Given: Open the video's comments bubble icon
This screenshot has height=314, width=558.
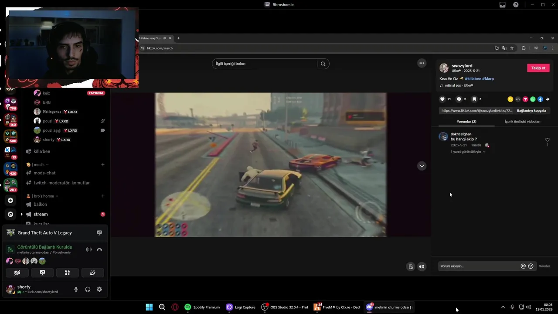Looking at the screenshot, I should [459, 99].
